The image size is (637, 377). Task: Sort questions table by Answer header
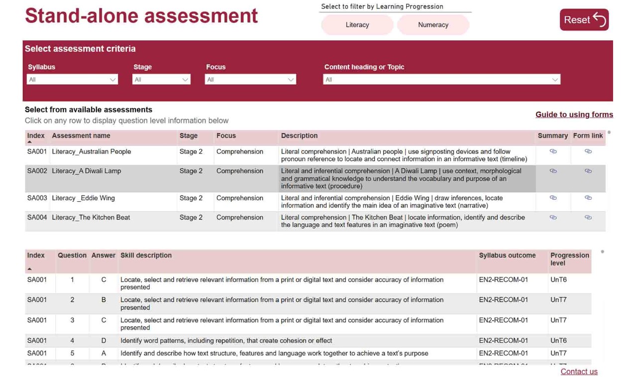coord(104,255)
